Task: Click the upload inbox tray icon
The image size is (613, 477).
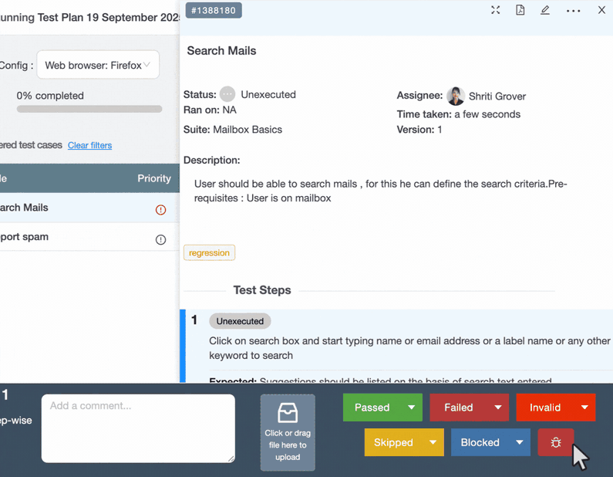Action: 288,413
